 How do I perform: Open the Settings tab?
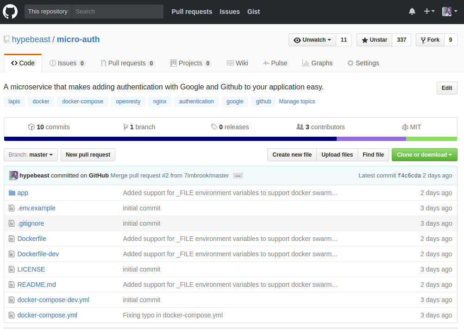[363, 63]
